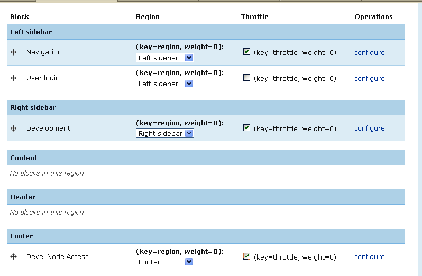
Task: Open region dropdown for Navigation block
Action: pos(164,58)
